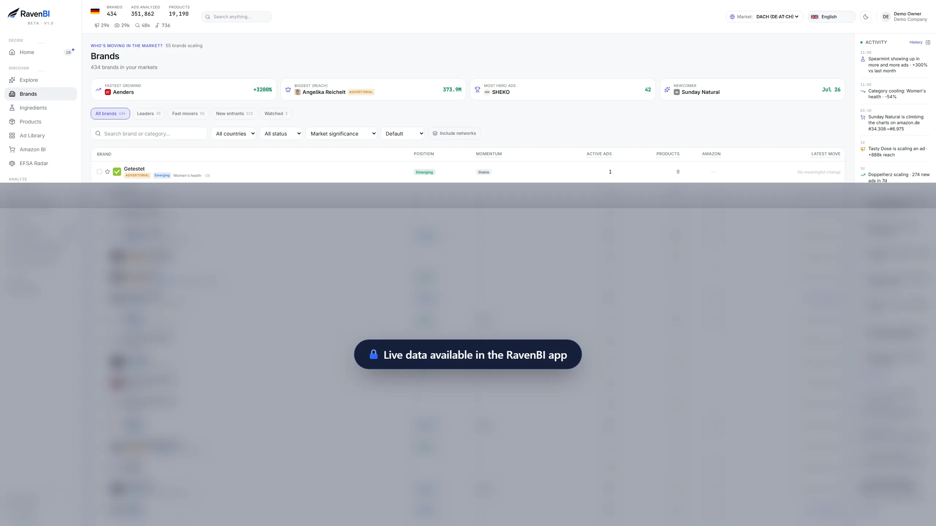Open the Market DACH selector
This screenshot has height=526, width=936.
(x=765, y=17)
